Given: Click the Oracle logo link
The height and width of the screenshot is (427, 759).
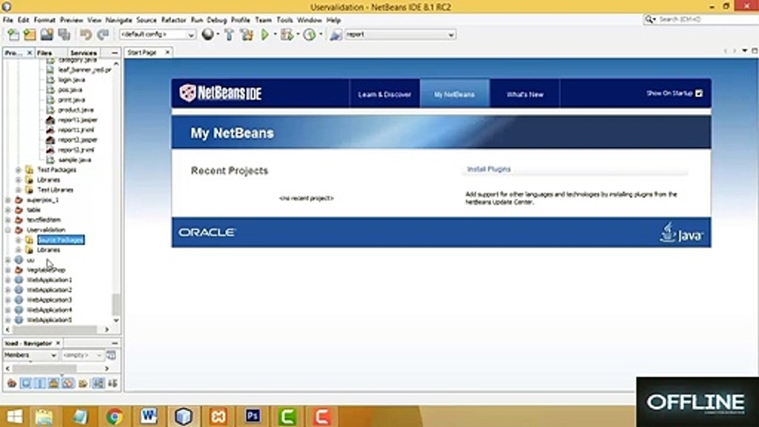Looking at the screenshot, I should [x=207, y=232].
